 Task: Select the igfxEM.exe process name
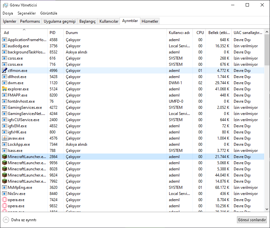pos(17,126)
